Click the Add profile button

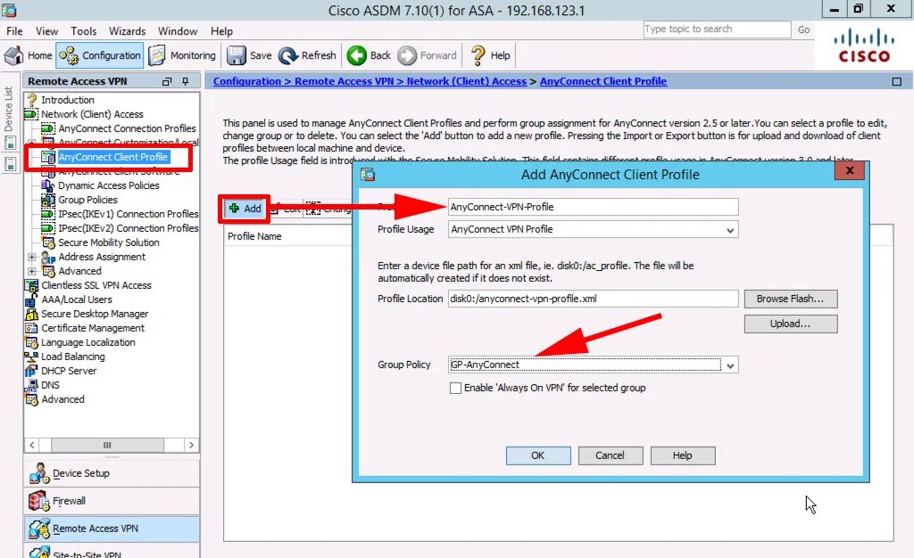245,209
